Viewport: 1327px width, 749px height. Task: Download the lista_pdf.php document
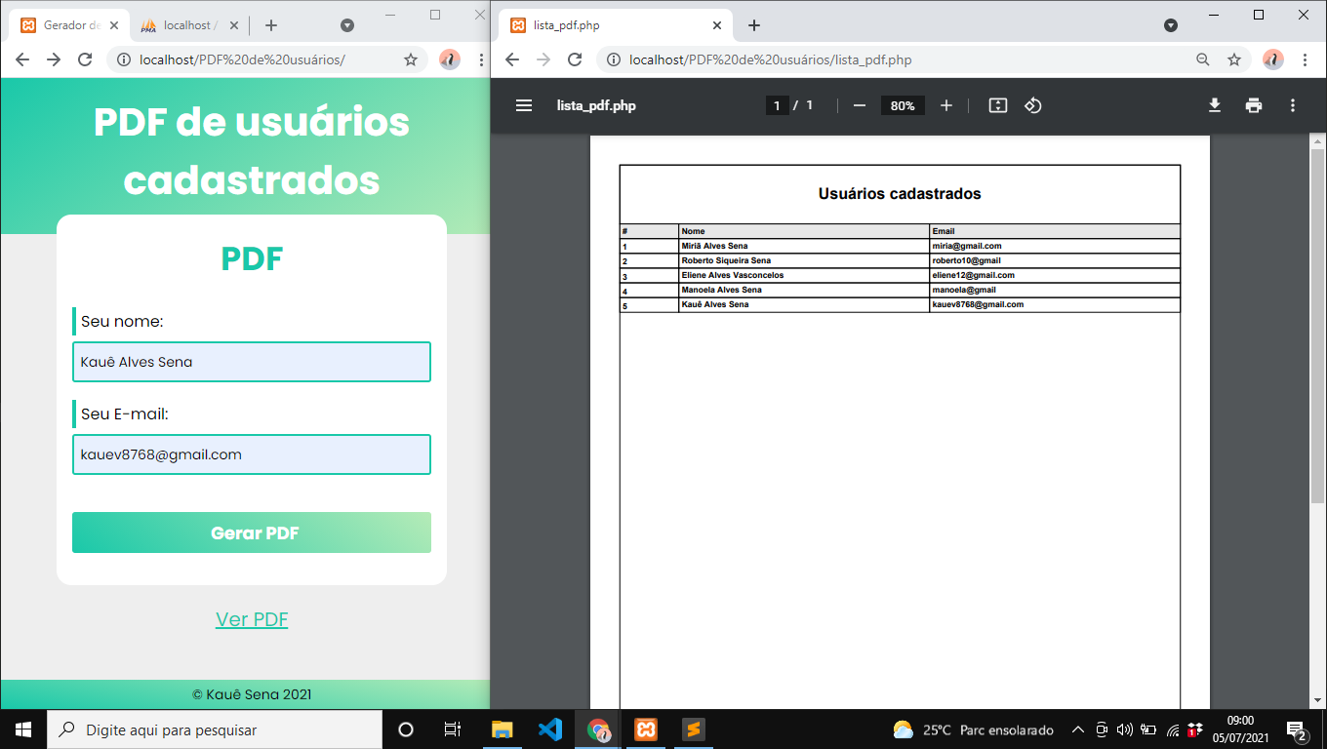coord(1214,105)
